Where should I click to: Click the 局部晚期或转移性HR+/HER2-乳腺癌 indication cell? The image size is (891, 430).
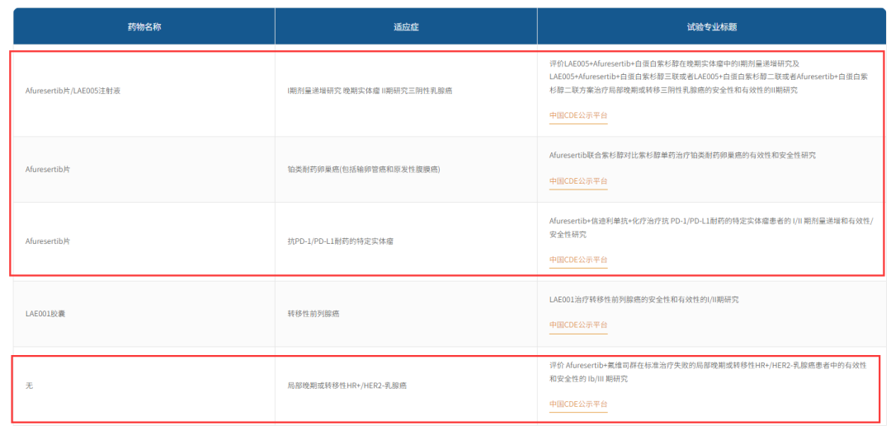coord(346,386)
